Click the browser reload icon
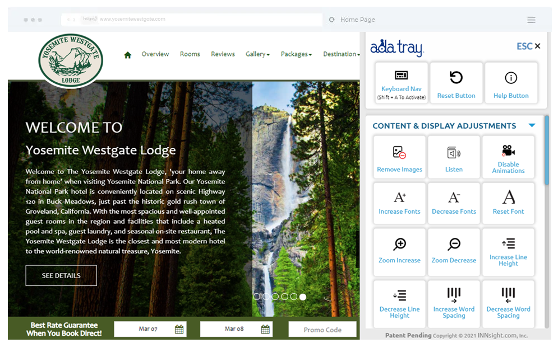This screenshot has height=357, width=558. 331,20
